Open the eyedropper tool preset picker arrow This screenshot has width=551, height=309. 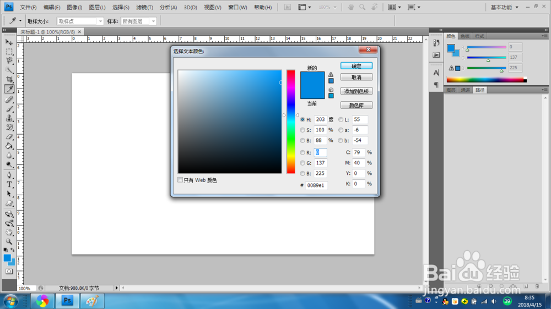20,21
